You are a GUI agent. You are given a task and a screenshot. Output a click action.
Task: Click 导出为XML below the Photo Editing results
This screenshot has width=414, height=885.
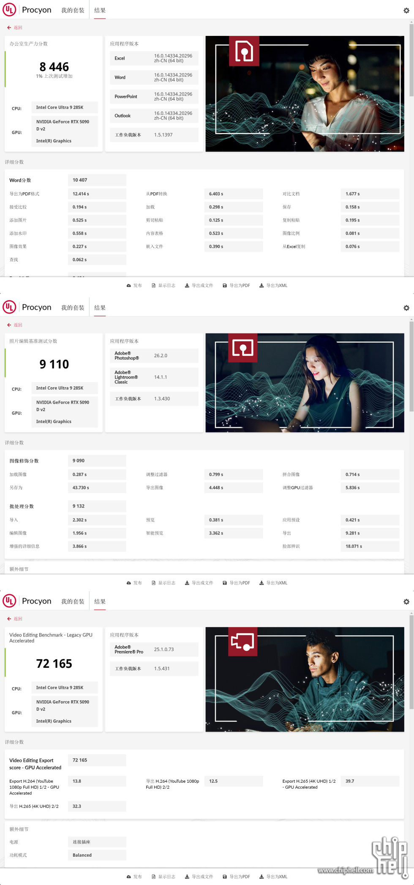pyautogui.click(x=273, y=583)
